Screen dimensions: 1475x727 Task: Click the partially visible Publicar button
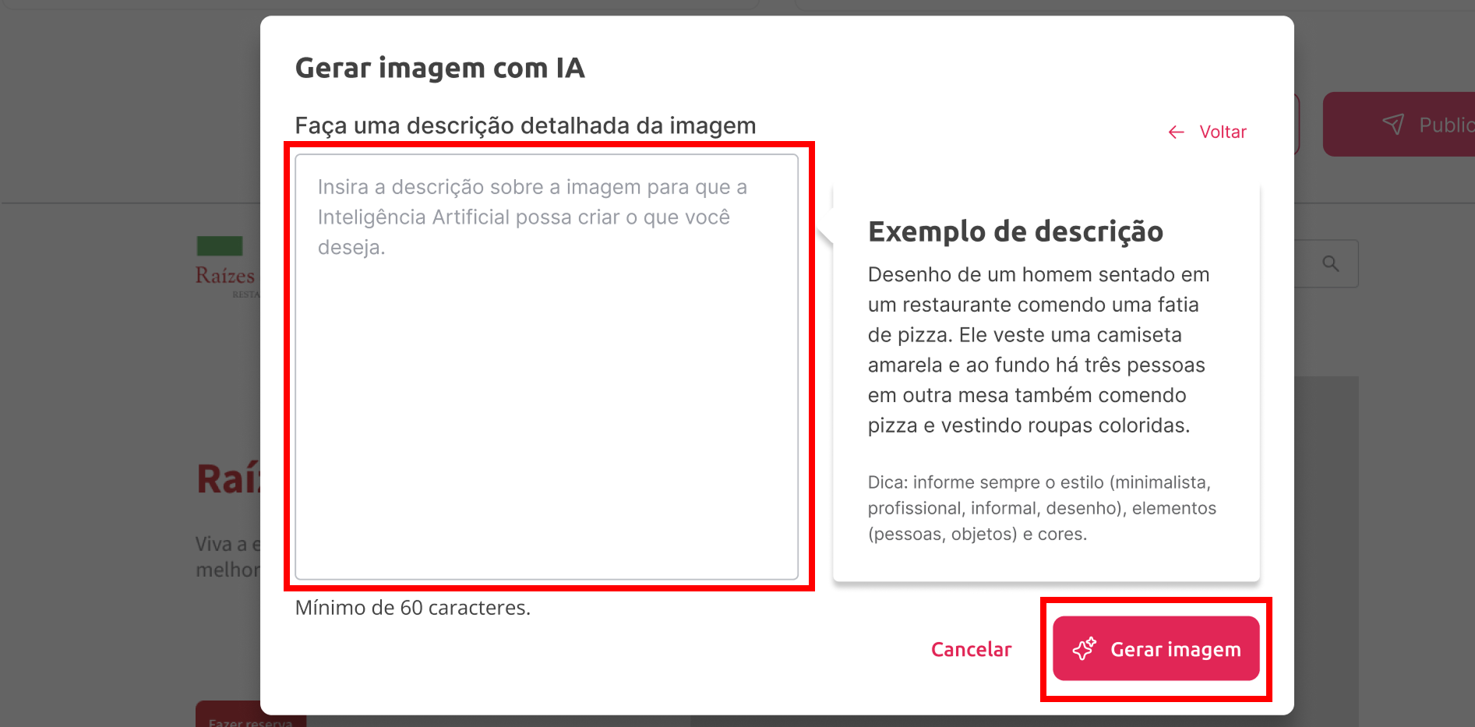(1399, 124)
